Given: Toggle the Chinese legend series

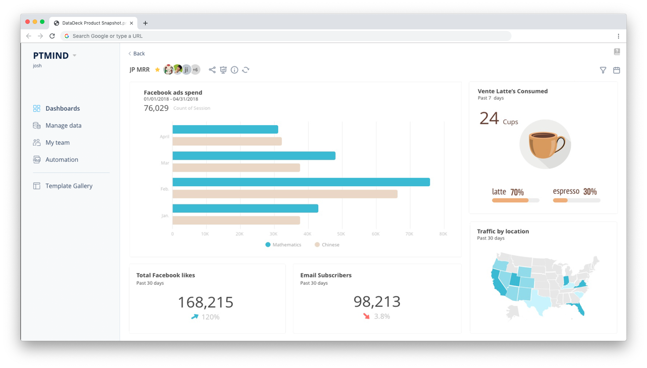Looking at the screenshot, I should pos(327,245).
